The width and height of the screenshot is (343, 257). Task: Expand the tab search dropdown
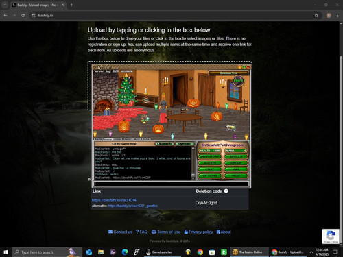(5, 5)
